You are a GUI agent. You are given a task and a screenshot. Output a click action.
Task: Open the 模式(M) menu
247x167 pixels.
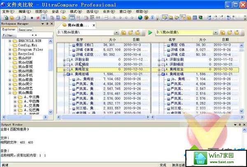[76, 12]
